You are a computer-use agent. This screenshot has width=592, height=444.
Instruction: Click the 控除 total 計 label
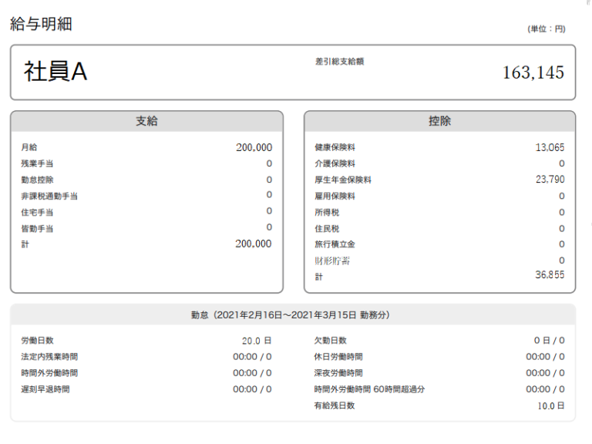click(x=319, y=277)
